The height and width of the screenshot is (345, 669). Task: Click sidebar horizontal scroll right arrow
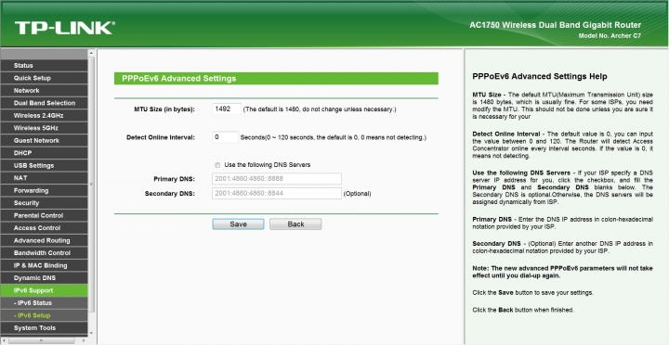[84, 340]
